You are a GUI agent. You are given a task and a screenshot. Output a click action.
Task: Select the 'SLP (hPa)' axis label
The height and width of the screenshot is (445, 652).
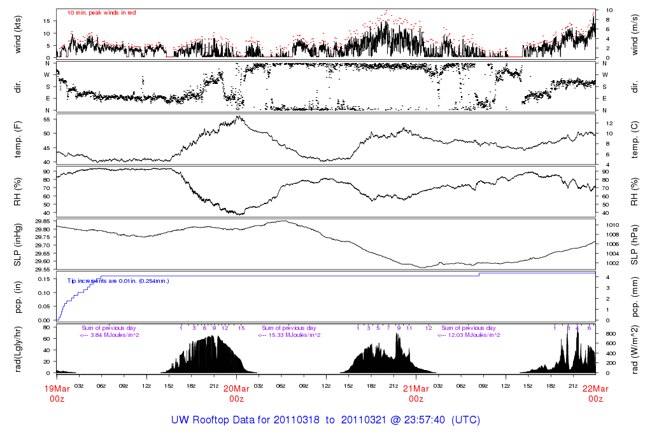pos(634,245)
